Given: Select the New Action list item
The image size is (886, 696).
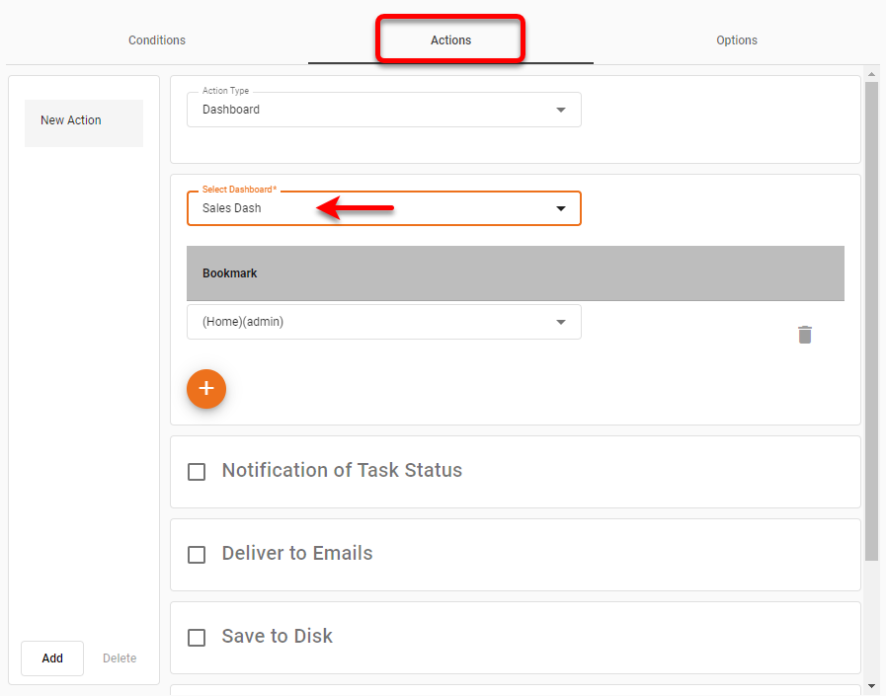Looking at the screenshot, I should (x=83, y=119).
